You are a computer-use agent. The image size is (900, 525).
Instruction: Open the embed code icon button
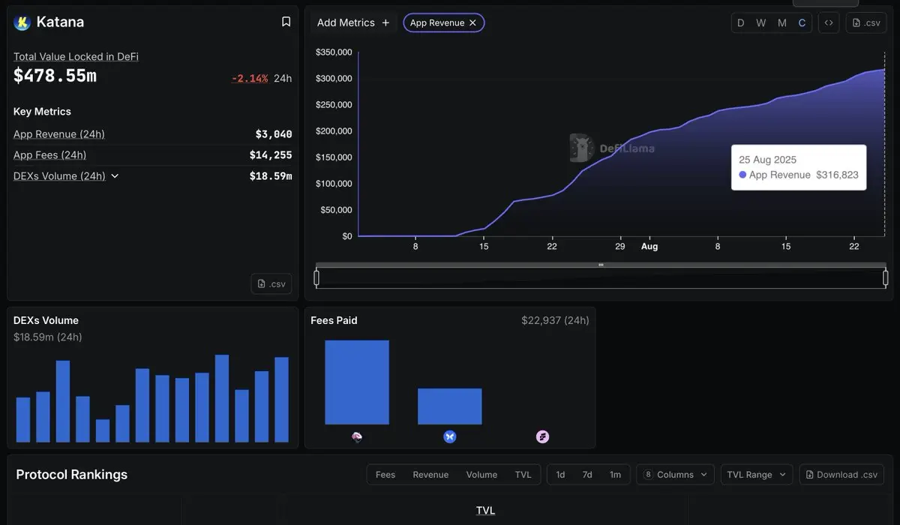tap(829, 22)
